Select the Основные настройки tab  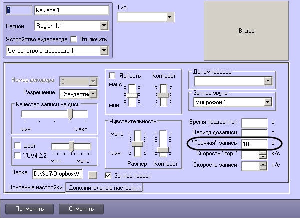click(35, 187)
